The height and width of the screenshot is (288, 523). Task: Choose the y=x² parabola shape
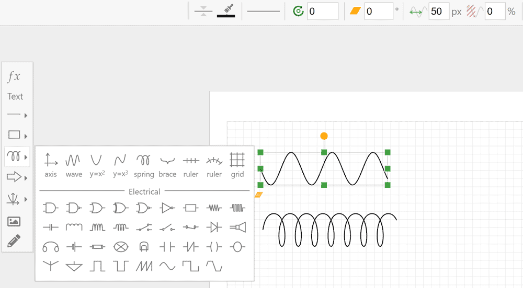(97, 165)
